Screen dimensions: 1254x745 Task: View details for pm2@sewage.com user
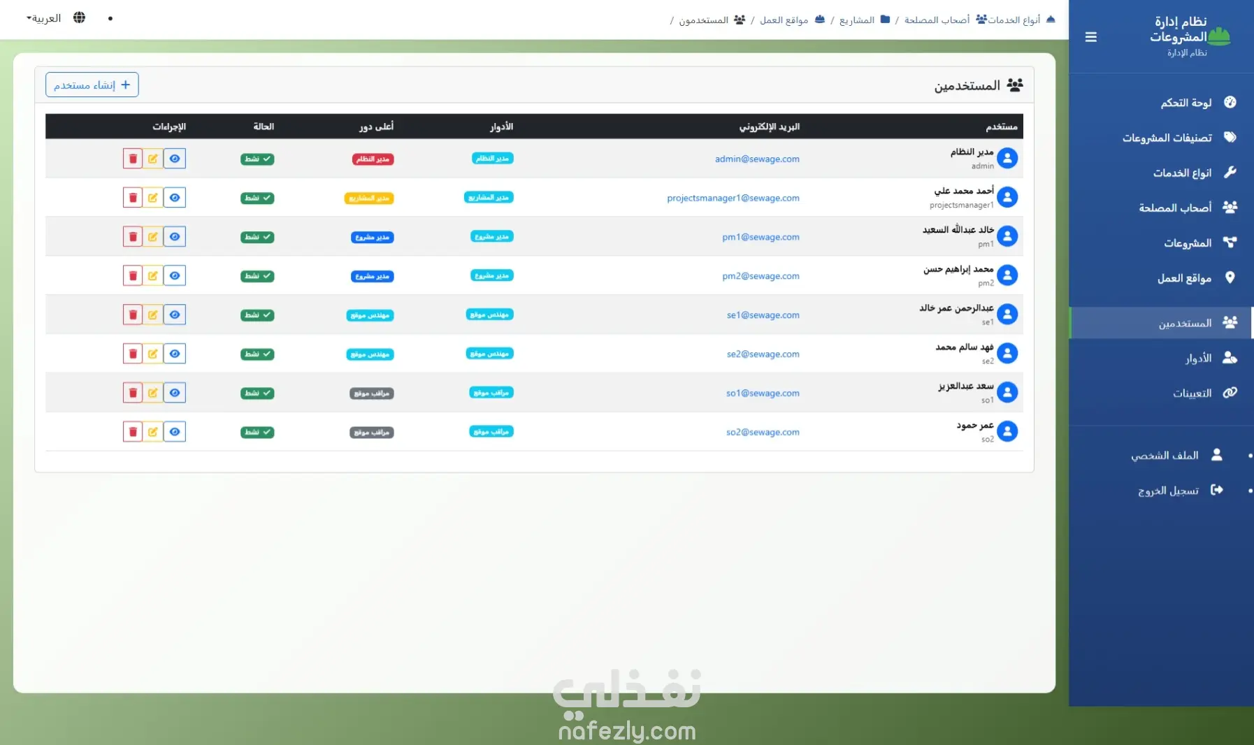[x=175, y=276]
